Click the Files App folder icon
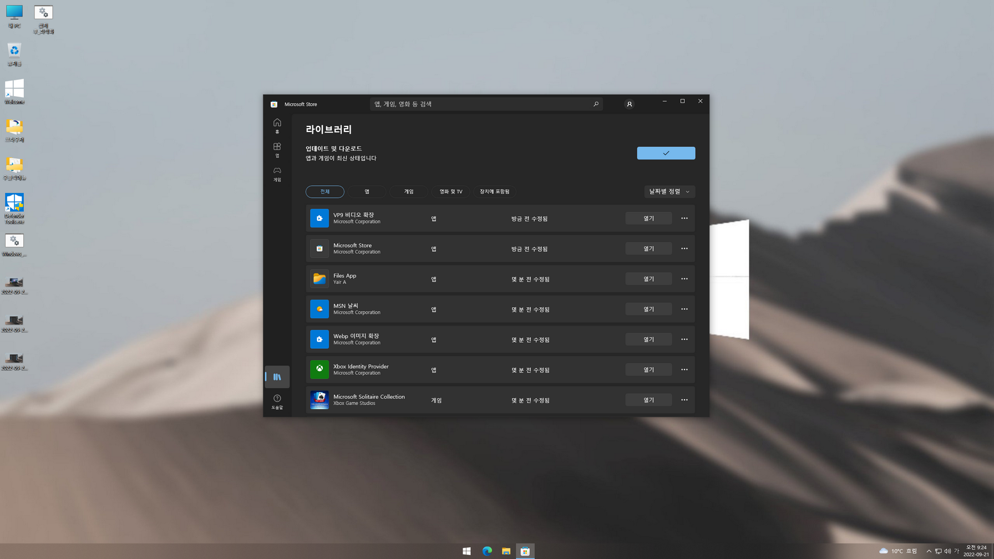Viewport: 994px width, 559px height. point(319,278)
